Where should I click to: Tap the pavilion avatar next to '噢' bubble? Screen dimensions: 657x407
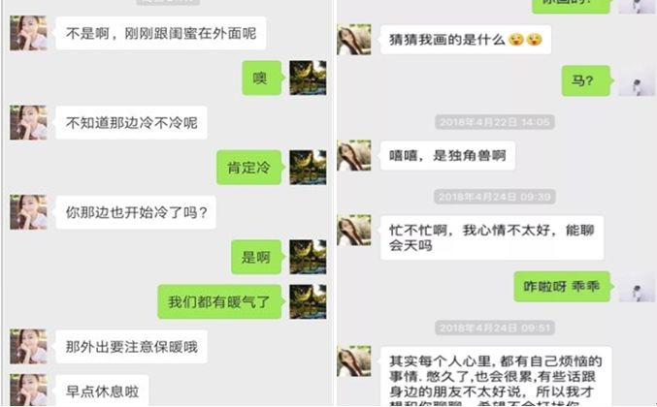308,78
